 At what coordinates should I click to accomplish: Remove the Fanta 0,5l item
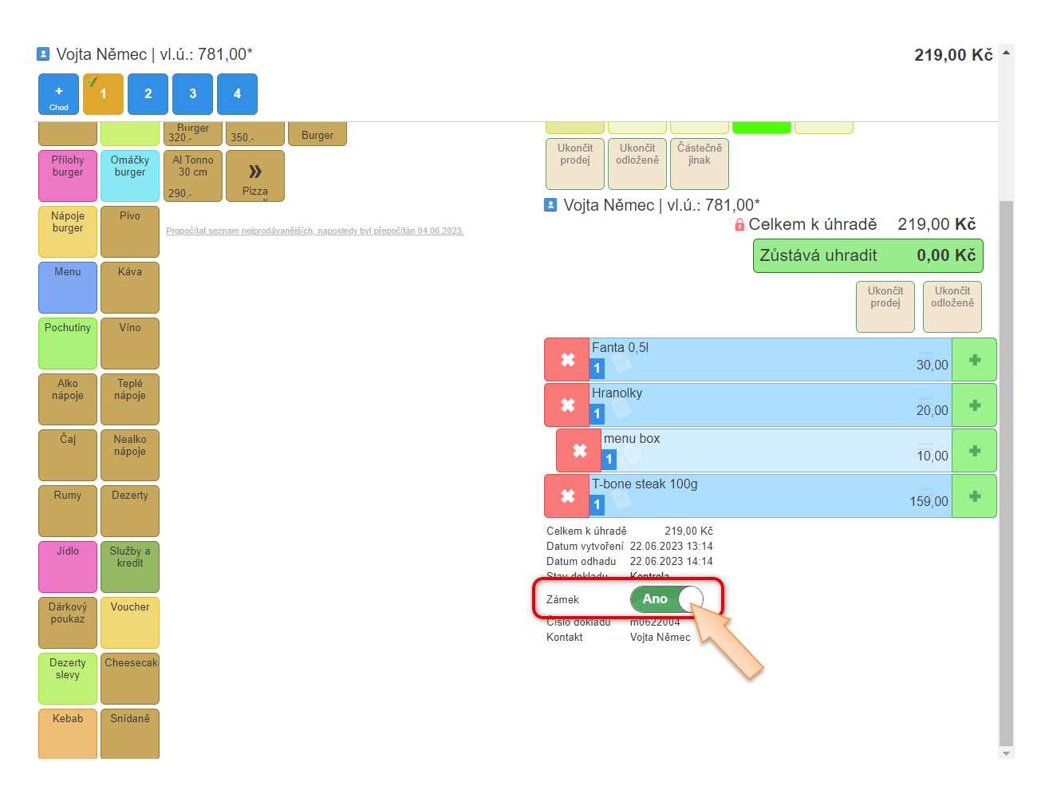[567, 360]
